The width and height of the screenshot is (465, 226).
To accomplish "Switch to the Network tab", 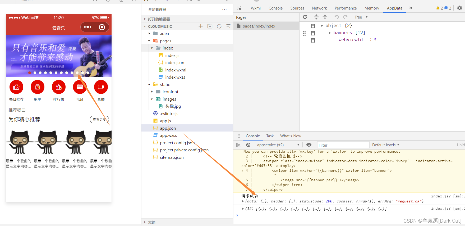I will pyautogui.click(x=319, y=8).
